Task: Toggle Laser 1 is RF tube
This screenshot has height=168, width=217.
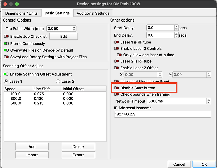Action: pyautogui.click(x=116, y=42)
